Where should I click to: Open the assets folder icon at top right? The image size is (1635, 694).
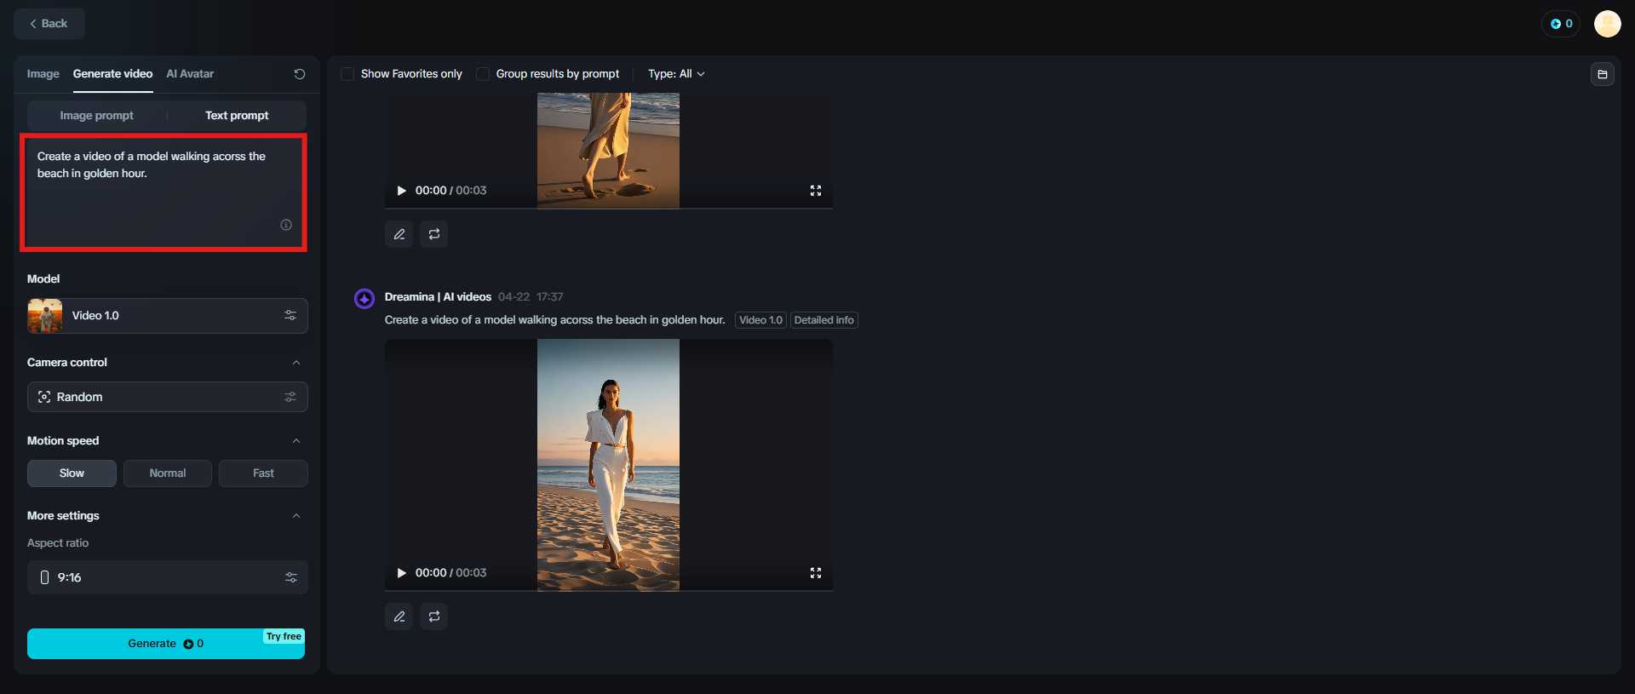[x=1603, y=74]
